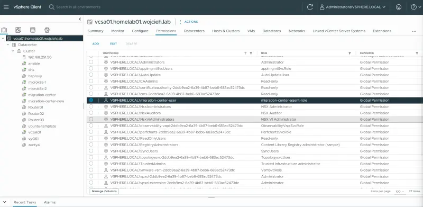The height and width of the screenshot is (207, 423).
Task: Click filter icon on Role column
Action: point(350,53)
